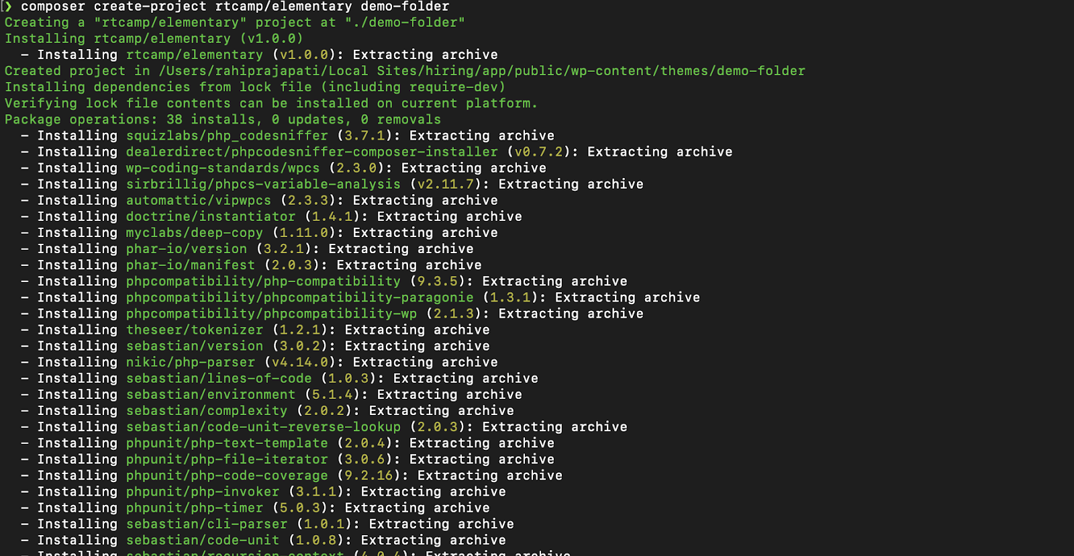This screenshot has width=1074, height=556.
Task: Click myclabs/deep-copy package name
Action: pyautogui.click(x=195, y=232)
